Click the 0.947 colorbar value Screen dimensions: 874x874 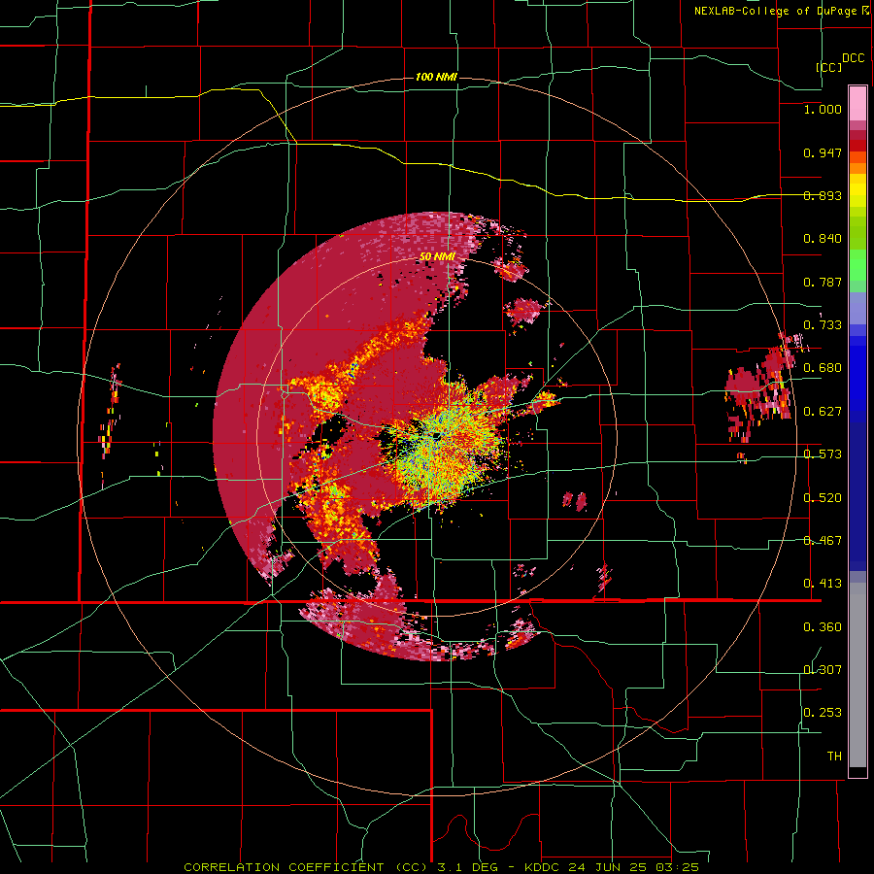click(823, 152)
